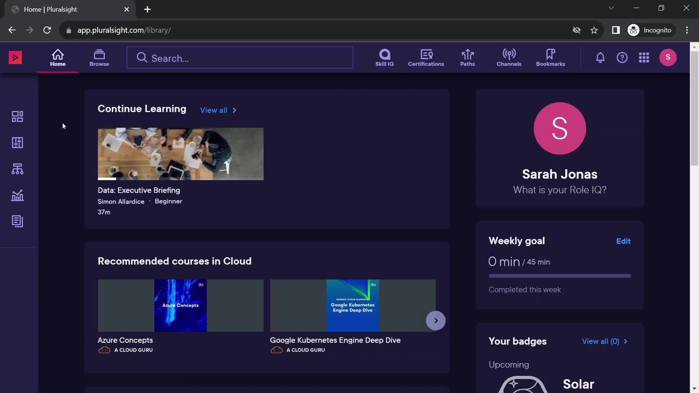This screenshot has height=393, width=699.
Task: Click the Pluralsight logo icon
Action: (x=15, y=57)
